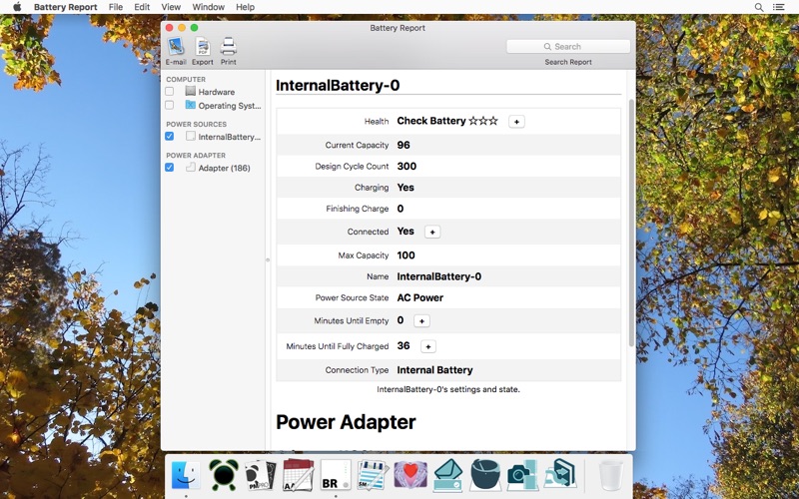Click the BR Battery Report dock icon
The height and width of the screenshot is (499, 799).
(336, 475)
